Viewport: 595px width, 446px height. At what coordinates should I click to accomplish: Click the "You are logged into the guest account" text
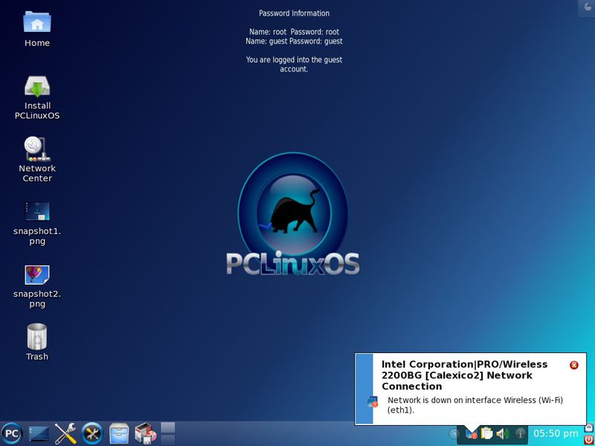pos(294,65)
